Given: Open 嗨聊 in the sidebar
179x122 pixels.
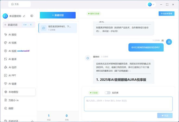Looking at the screenshot, I should [19, 108].
